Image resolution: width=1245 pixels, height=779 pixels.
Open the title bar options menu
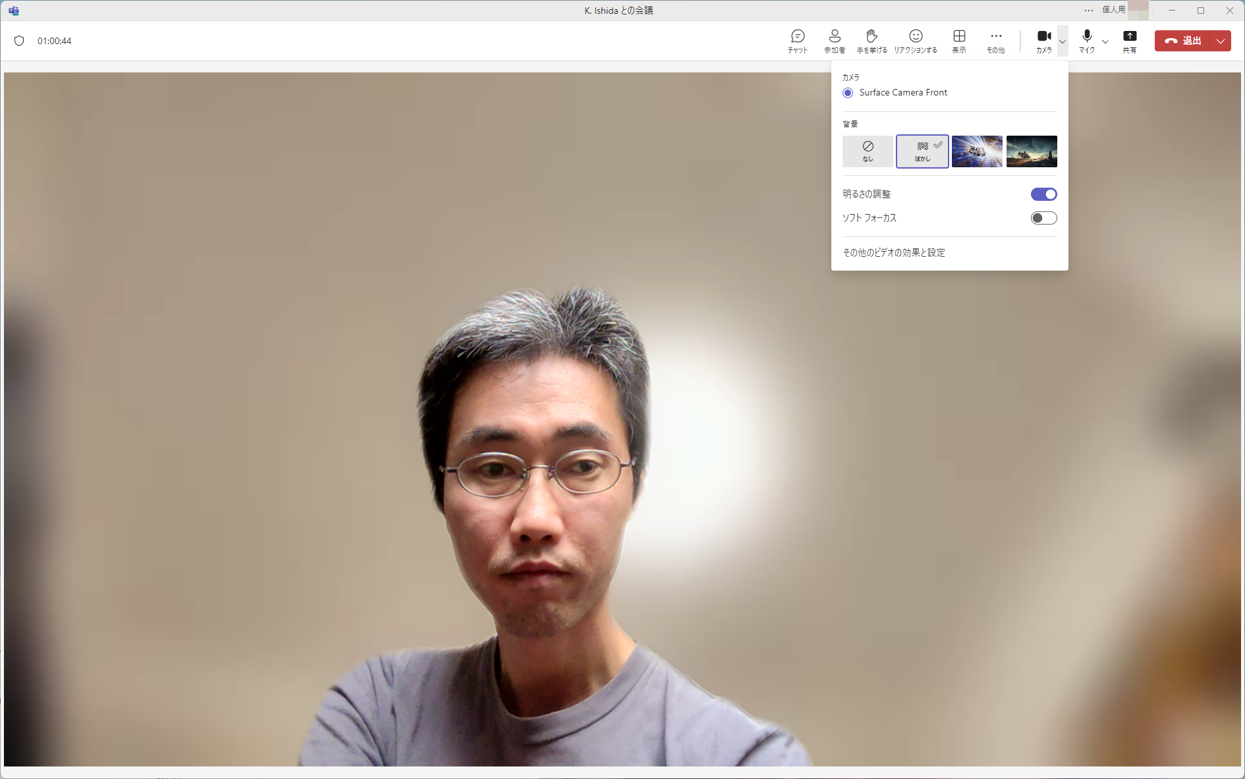tap(1088, 10)
